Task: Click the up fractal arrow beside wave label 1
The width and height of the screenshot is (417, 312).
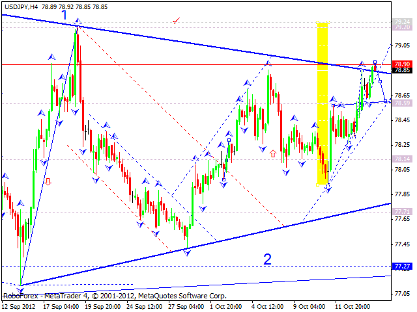Action: tap(78, 21)
